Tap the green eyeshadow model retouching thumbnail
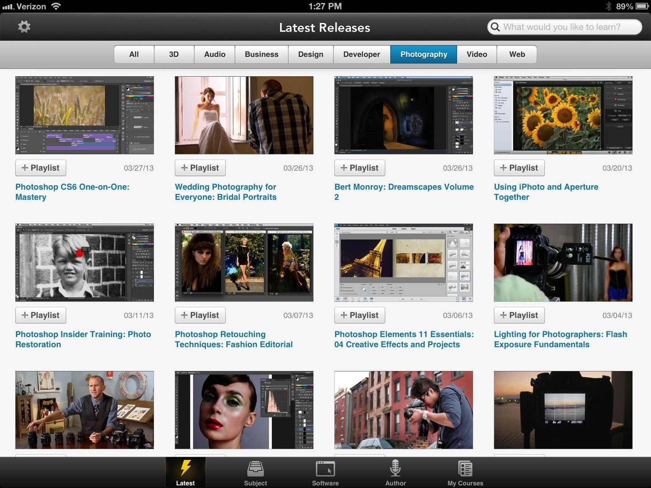The height and width of the screenshot is (488, 651). coord(244,410)
